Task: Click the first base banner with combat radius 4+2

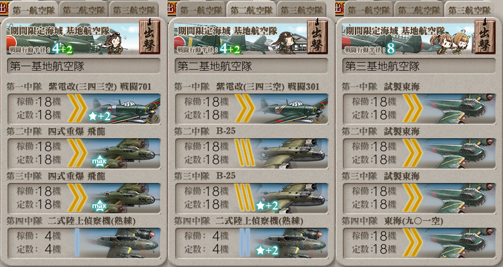Action: [x=73, y=38]
